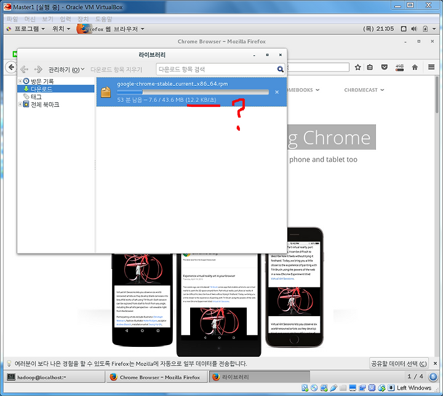Click VirtualBox network adapters status icon

pyautogui.click(x=324, y=388)
